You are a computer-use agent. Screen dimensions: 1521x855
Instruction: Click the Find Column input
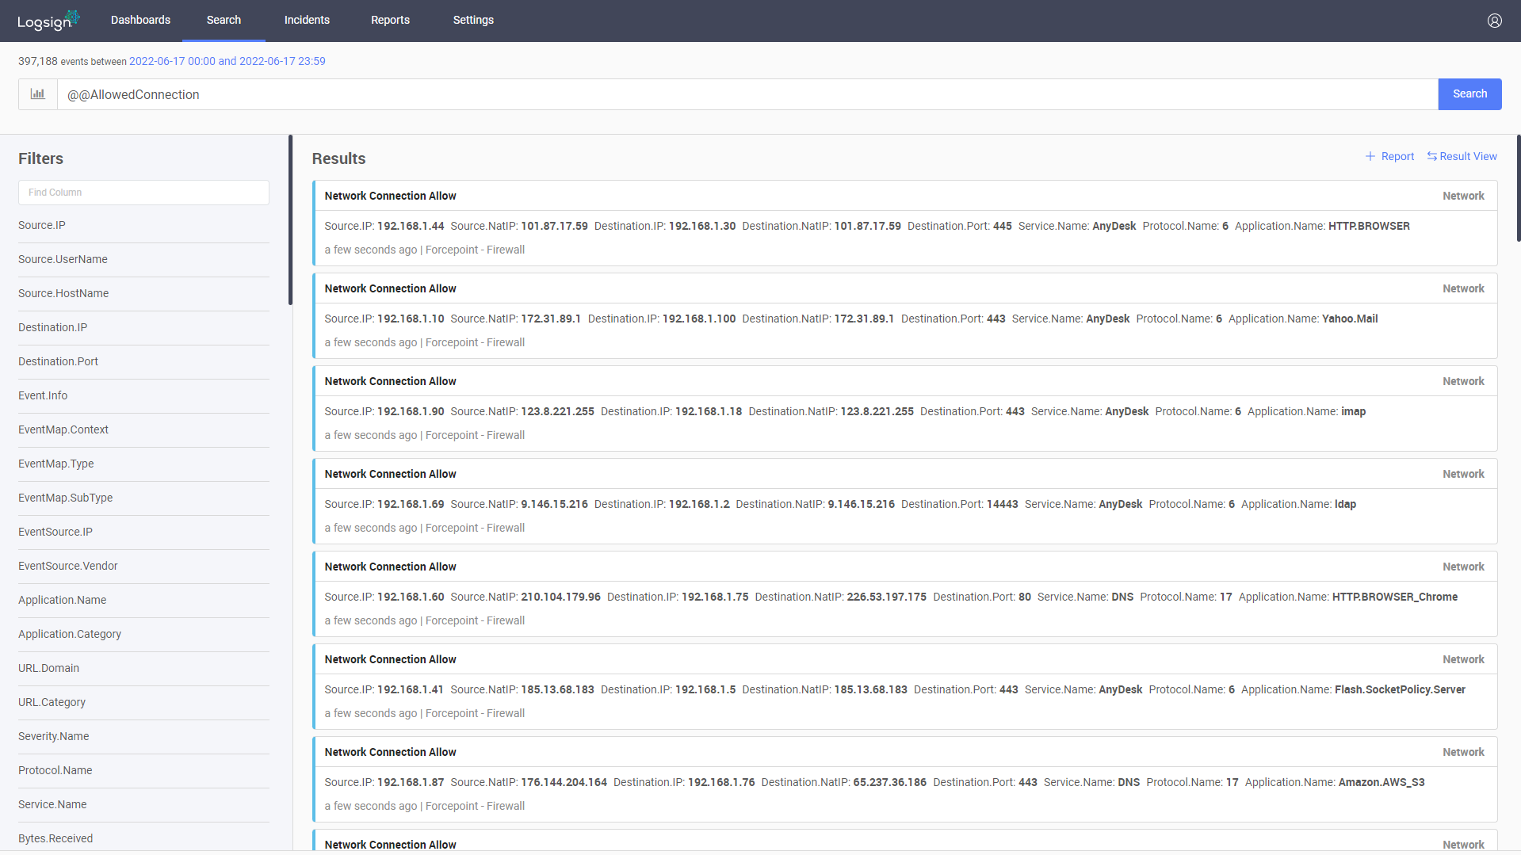[x=143, y=193]
